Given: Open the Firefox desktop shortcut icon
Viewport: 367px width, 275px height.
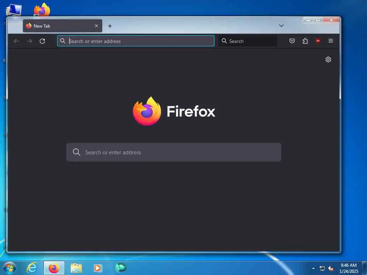Looking at the screenshot, I should click(x=42, y=9).
